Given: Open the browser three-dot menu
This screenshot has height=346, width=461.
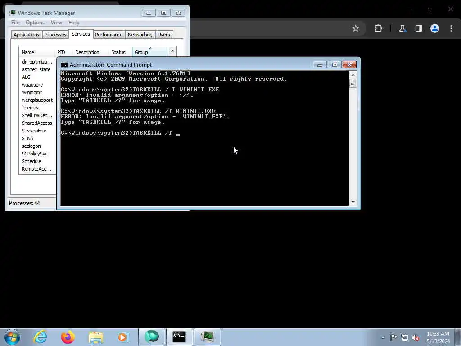Looking at the screenshot, I should click(x=451, y=28).
